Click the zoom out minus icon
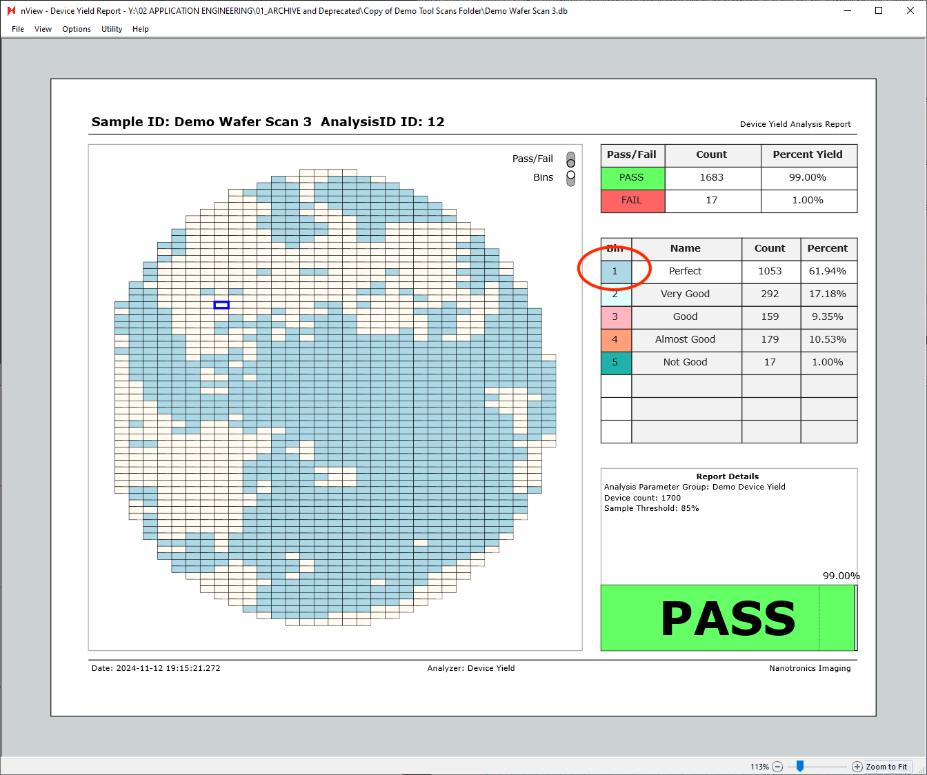This screenshot has height=775, width=927. click(777, 767)
